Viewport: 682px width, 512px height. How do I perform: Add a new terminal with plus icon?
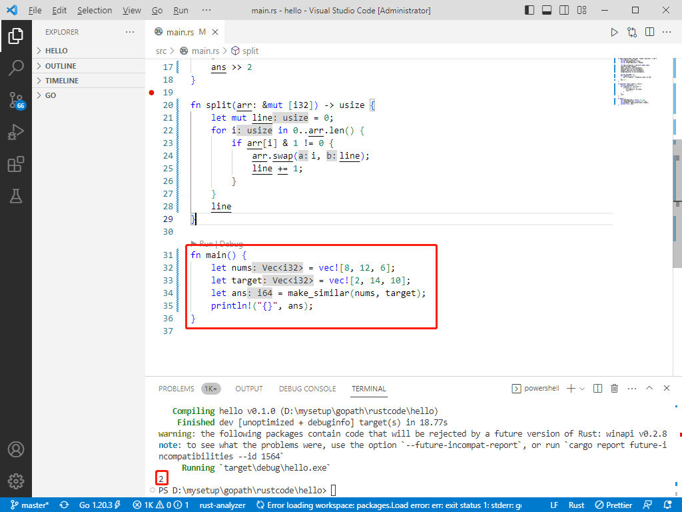571,389
